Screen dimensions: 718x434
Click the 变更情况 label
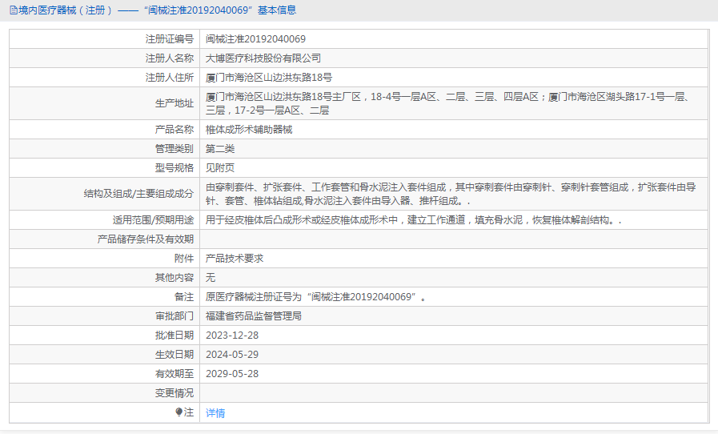(174, 394)
